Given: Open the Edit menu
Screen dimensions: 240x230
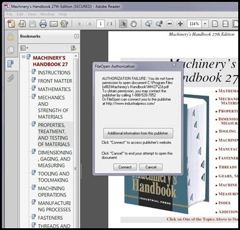Looking at the screenshot, I should tap(20, 14).
